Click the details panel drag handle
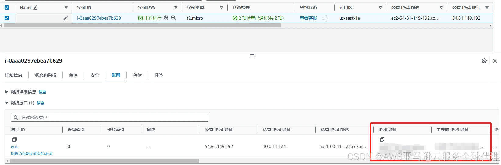Viewport: 501px width, 165px height. tap(252, 56)
